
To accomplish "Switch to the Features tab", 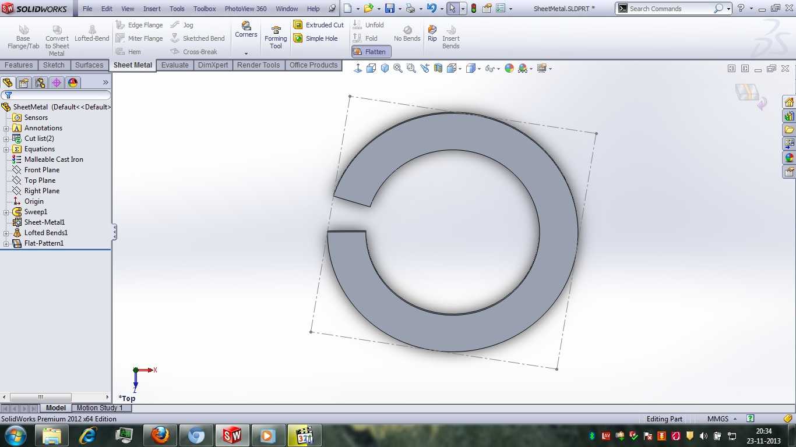I will 19,65.
